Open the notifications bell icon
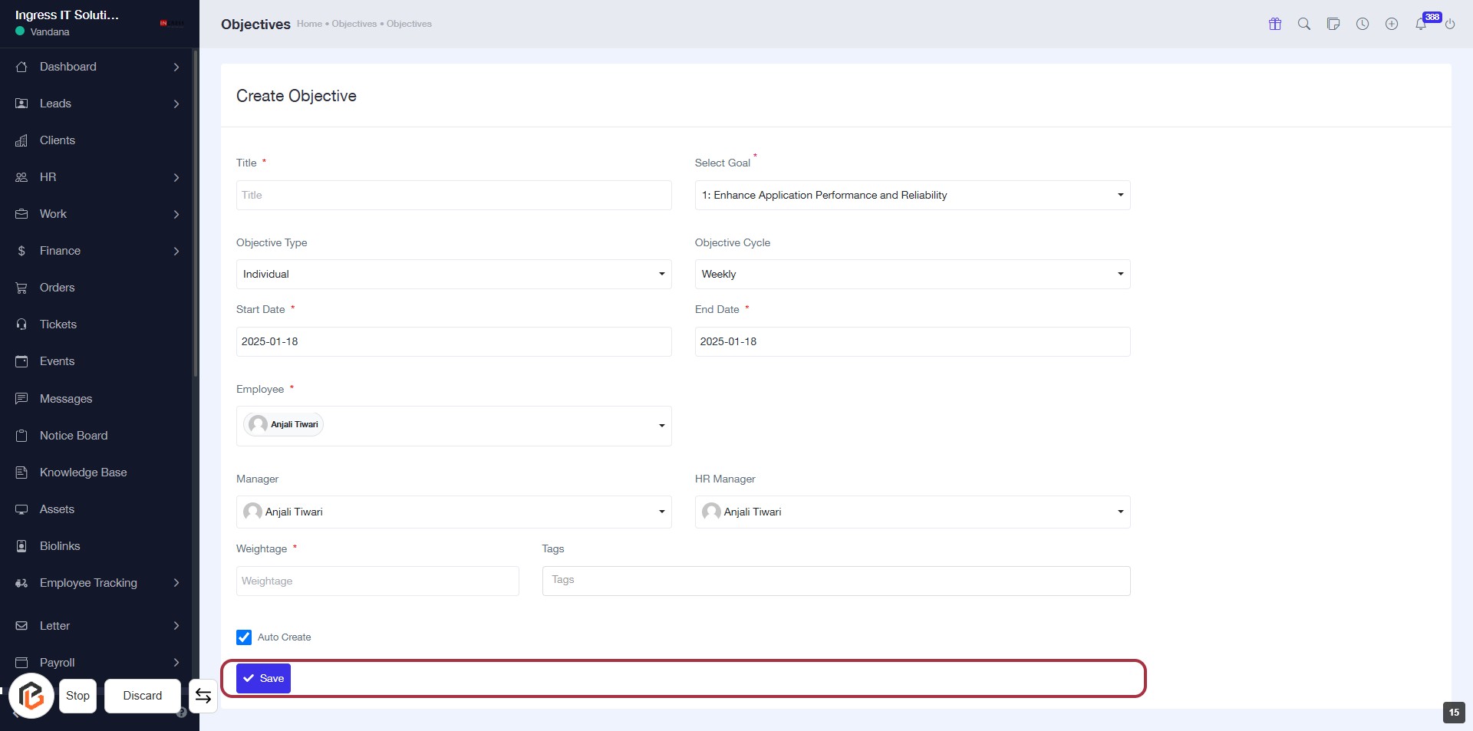The image size is (1473, 731). (1421, 24)
